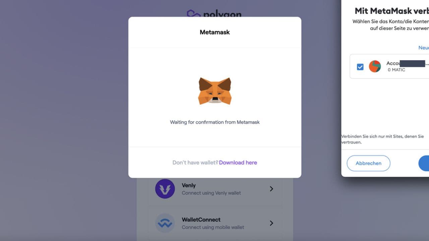Image resolution: width=429 pixels, height=241 pixels.
Task: Click the Venly wallet purple icon
Action: pyautogui.click(x=165, y=189)
